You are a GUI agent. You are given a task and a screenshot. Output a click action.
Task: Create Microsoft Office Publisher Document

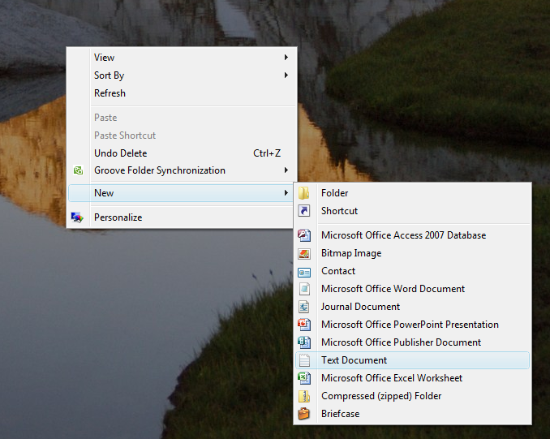pos(412,342)
